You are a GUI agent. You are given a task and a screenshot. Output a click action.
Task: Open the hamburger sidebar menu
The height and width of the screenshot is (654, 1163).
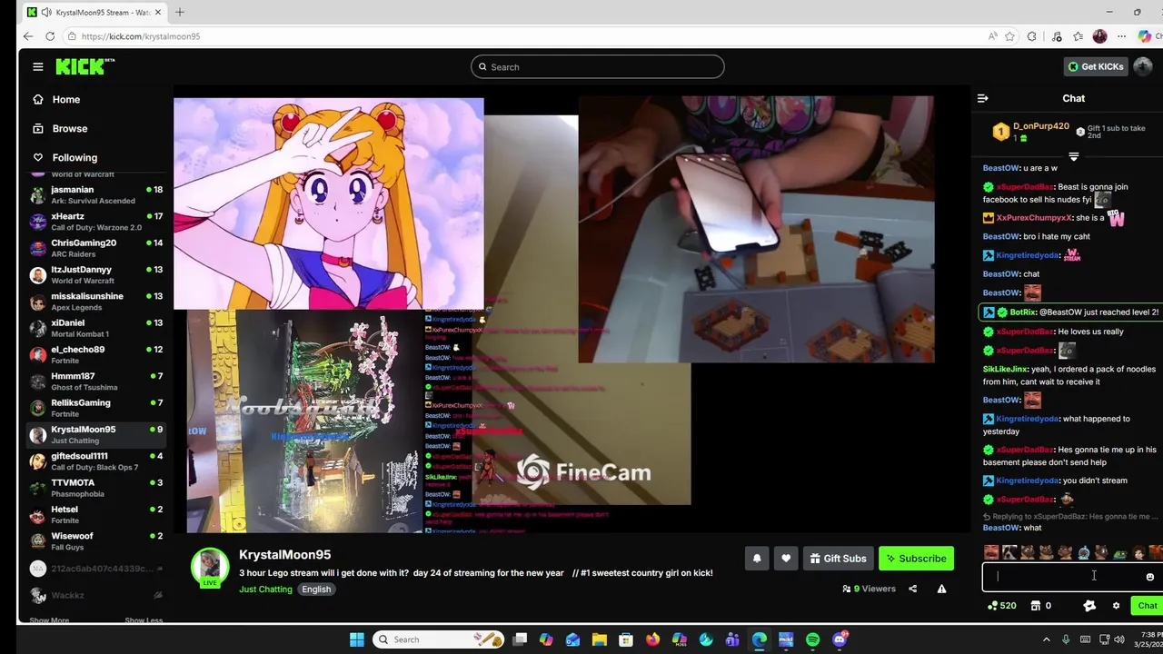point(37,66)
